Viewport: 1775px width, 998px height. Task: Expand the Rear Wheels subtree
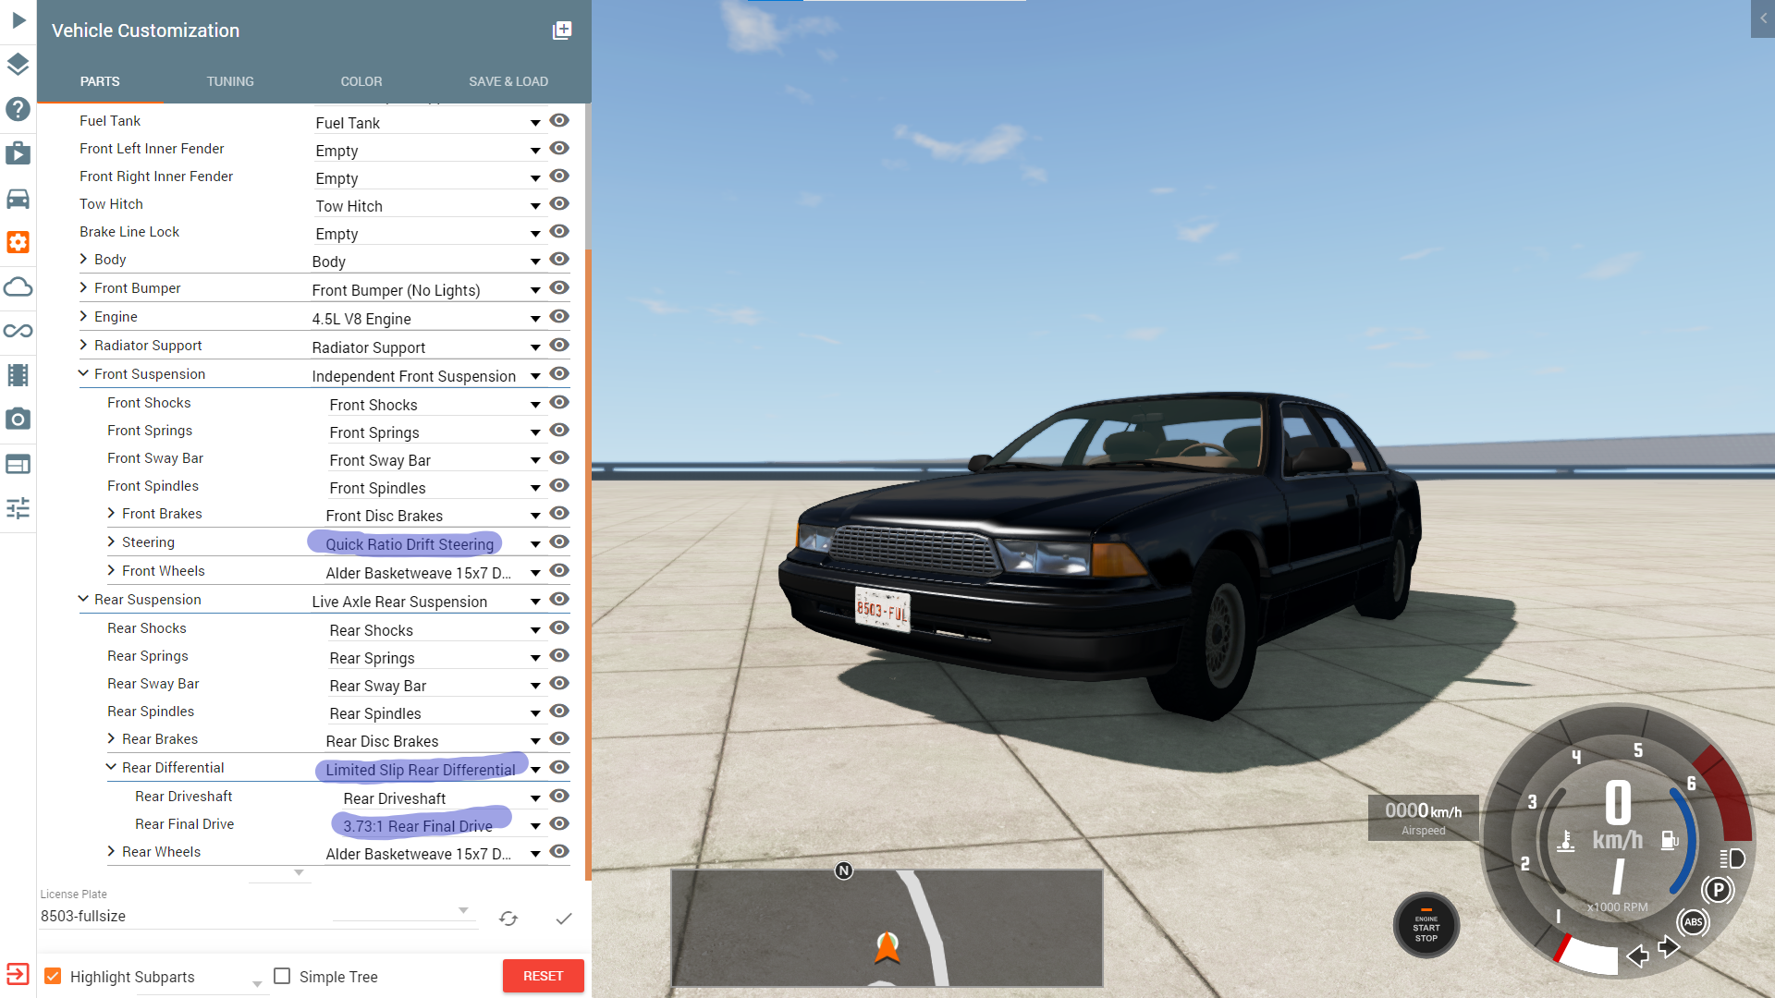pyautogui.click(x=111, y=852)
